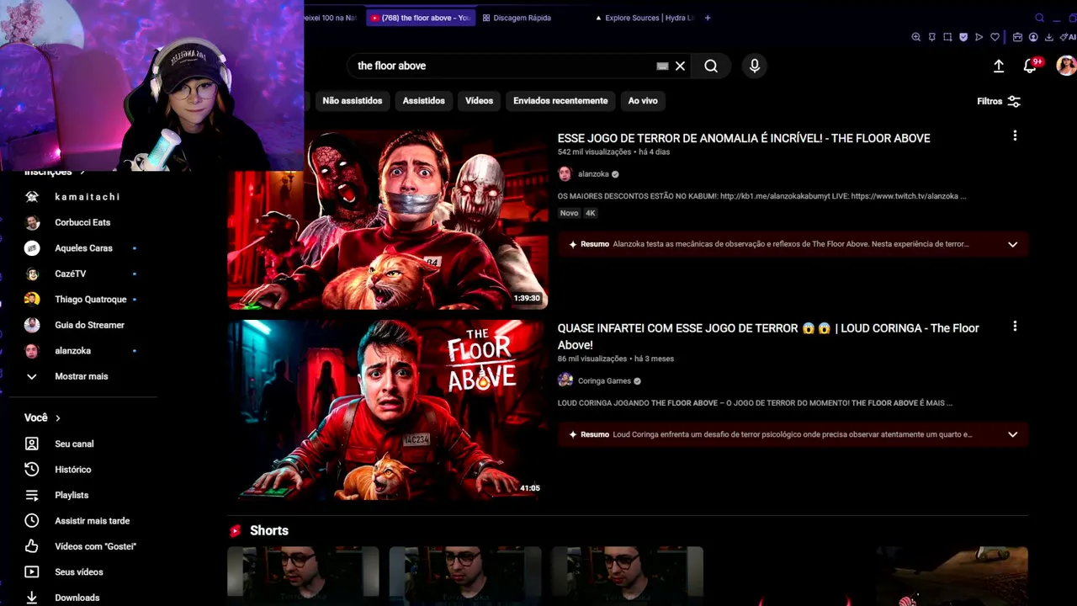Open the three-dot menu for Coringa Games video
The width and height of the screenshot is (1077, 606).
[1015, 326]
